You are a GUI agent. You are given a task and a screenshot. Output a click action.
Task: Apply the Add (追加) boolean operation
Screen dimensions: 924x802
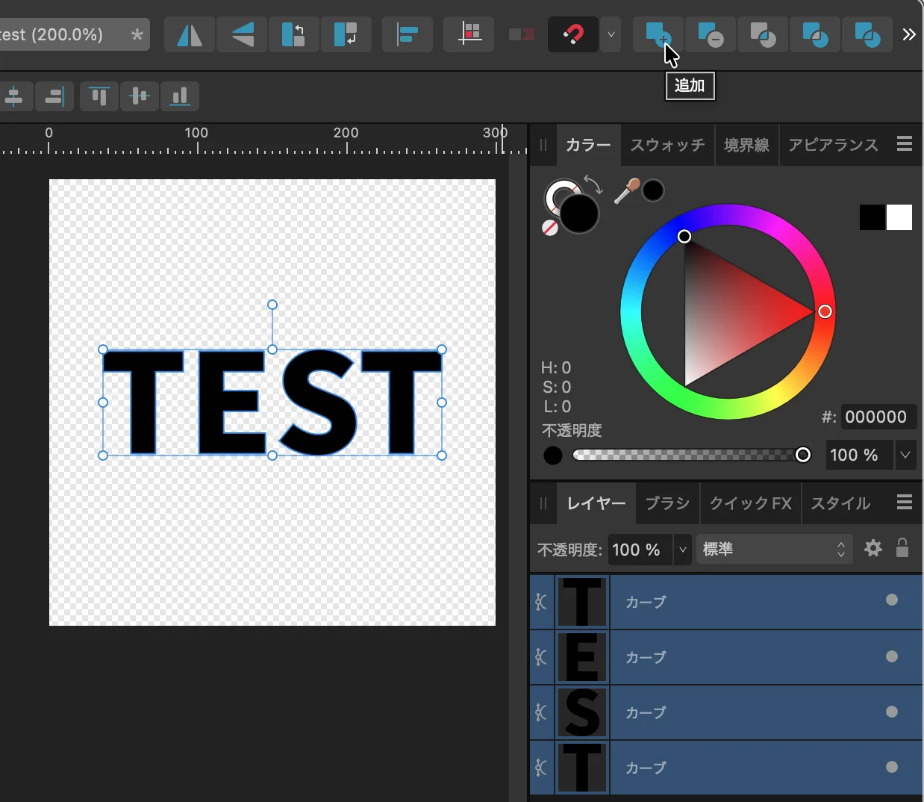pyautogui.click(x=658, y=35)
